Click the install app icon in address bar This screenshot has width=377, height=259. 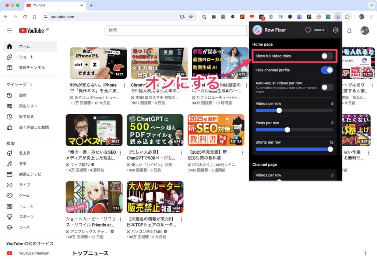(x=182, y=17)
